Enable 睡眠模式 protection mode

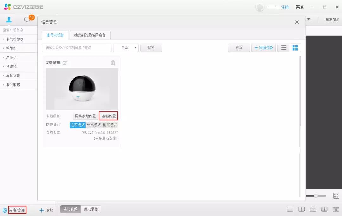[x=110, y=125]
